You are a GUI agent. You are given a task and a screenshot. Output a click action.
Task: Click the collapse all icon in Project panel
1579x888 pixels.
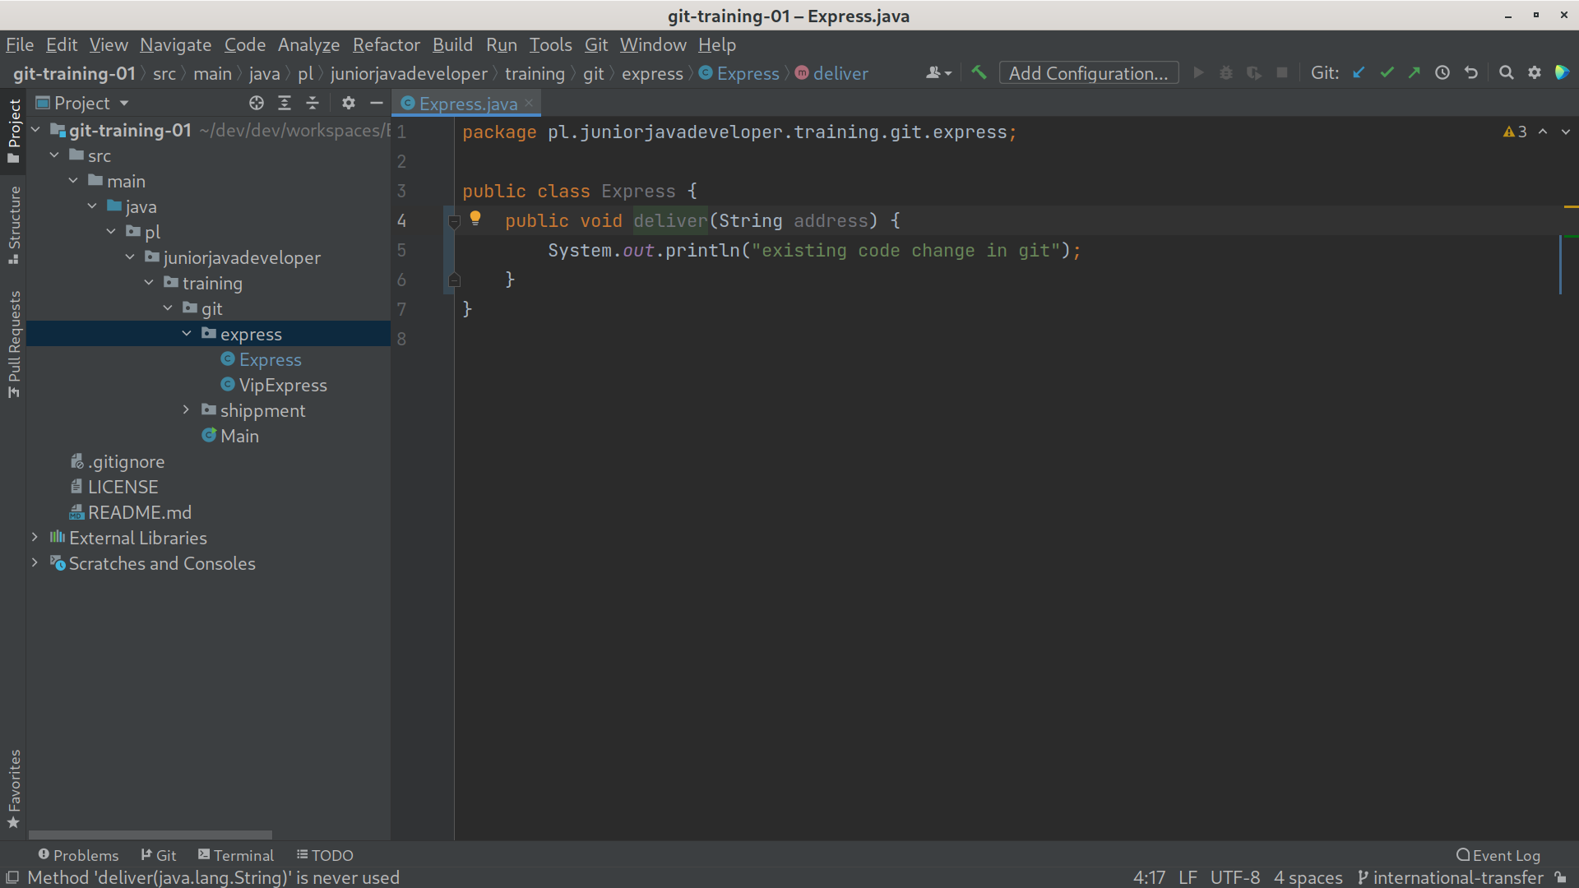pos(313,103)
